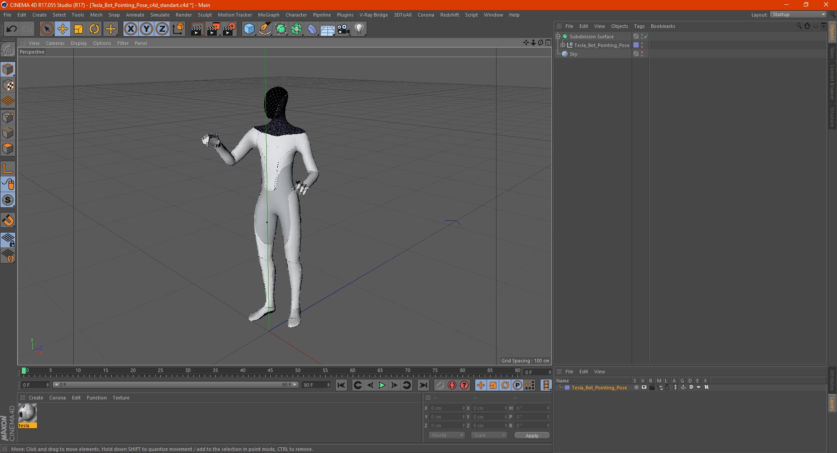Open the MoGraph menu
The height and width of the screenshot is (453, 837).
point(269,15)
